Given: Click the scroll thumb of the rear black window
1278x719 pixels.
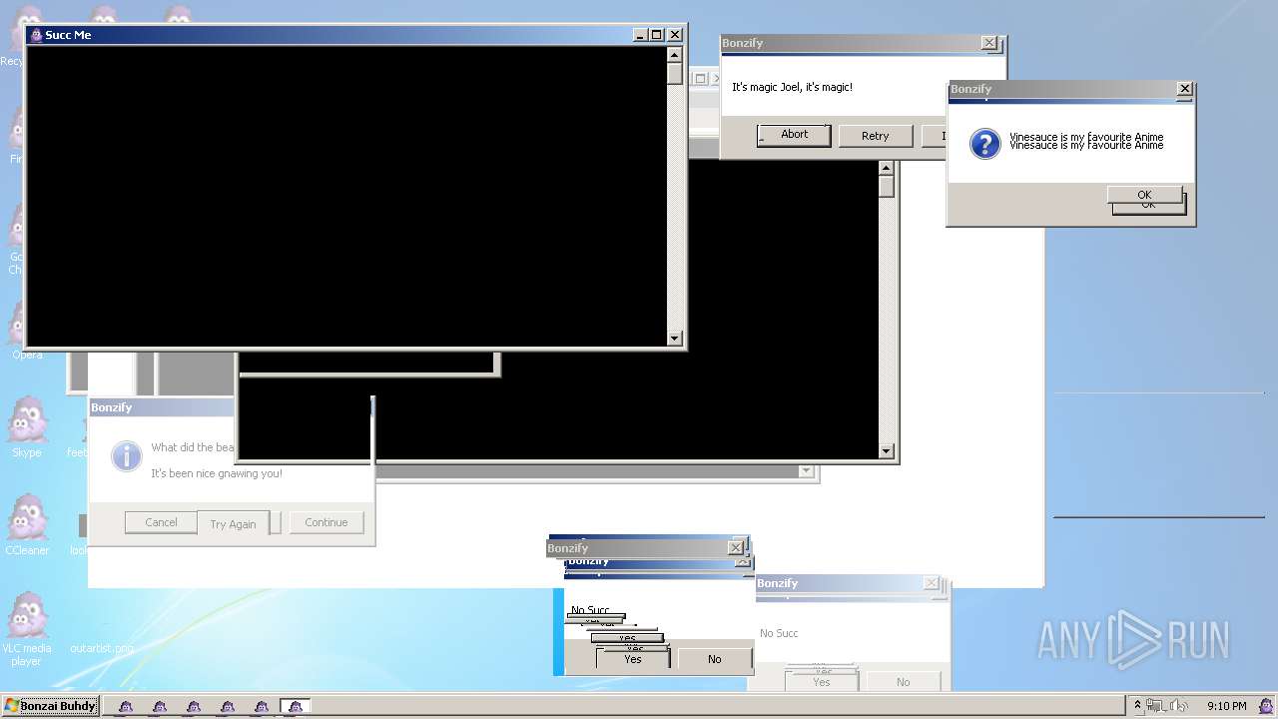Looking at the screenshot, I should click(886, 187).
